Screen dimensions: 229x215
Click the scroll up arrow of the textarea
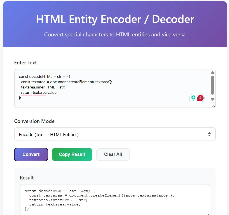click(x=213, y=73)
